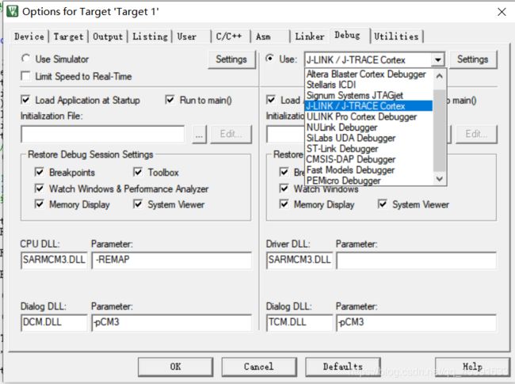Screen dimensions: 515x384
Task: Restore settings with Defaults button
Action: 343,367
